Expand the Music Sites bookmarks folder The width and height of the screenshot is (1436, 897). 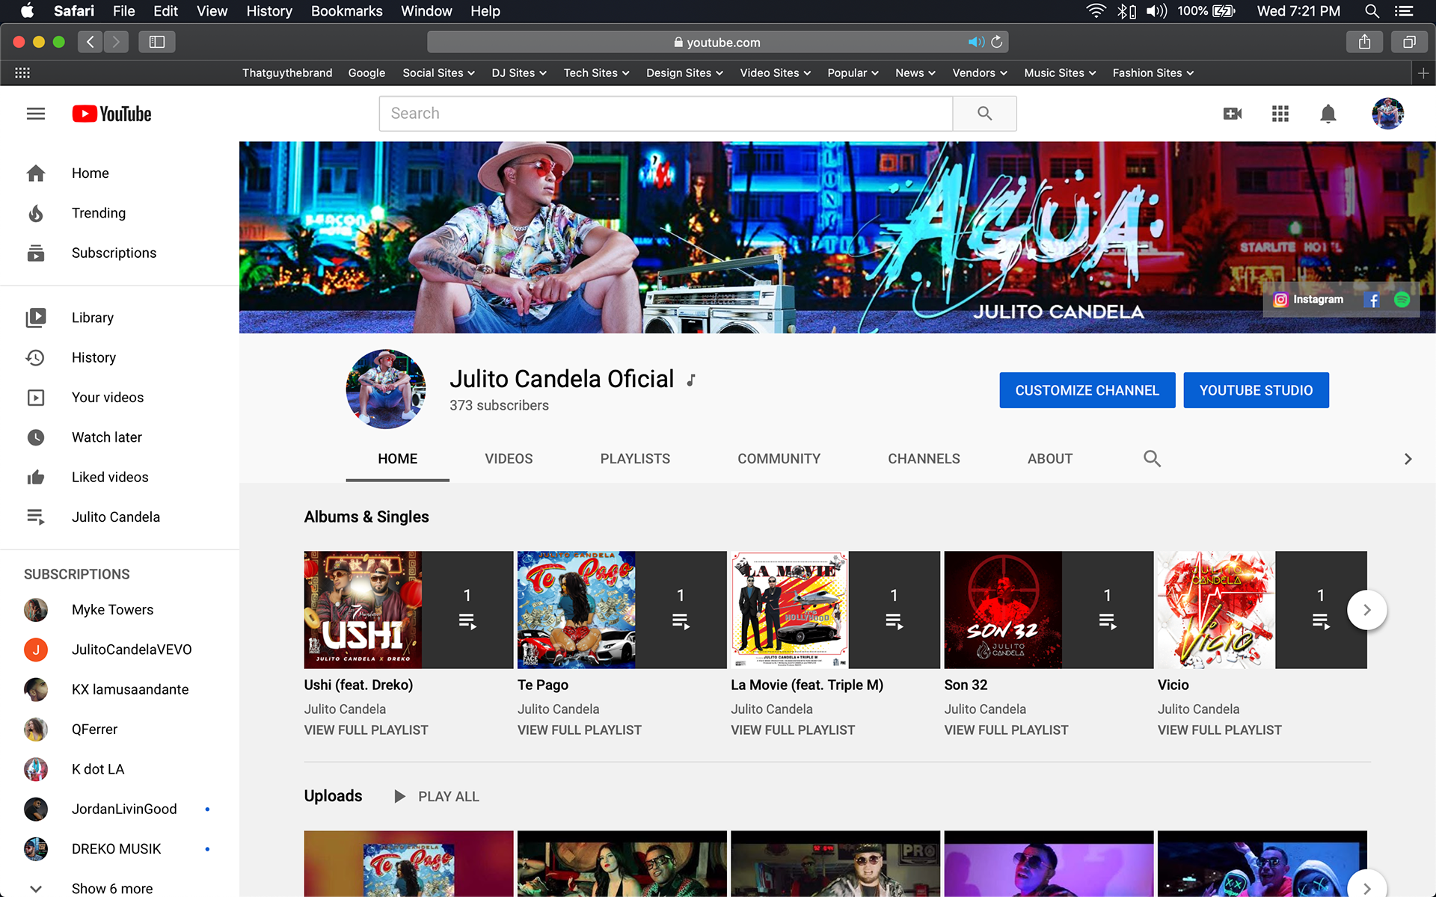pos(1060,73)
